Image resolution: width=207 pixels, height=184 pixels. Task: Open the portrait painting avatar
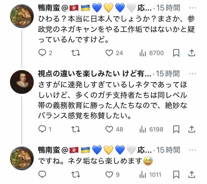coord(22,82)
